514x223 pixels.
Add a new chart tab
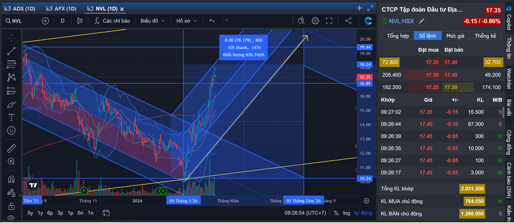click(359, 8)
